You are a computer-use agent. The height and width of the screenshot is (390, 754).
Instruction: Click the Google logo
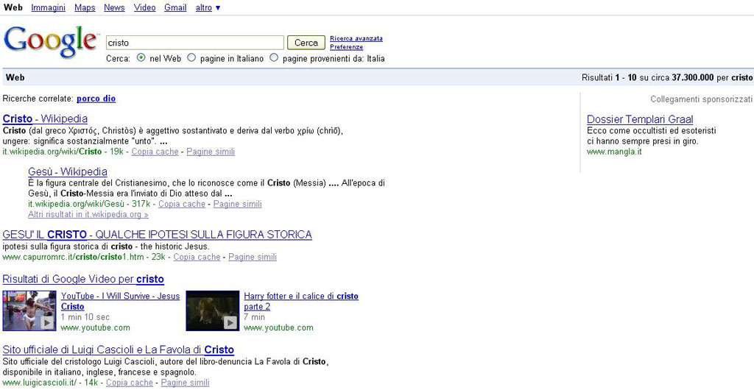pos(50,42)
